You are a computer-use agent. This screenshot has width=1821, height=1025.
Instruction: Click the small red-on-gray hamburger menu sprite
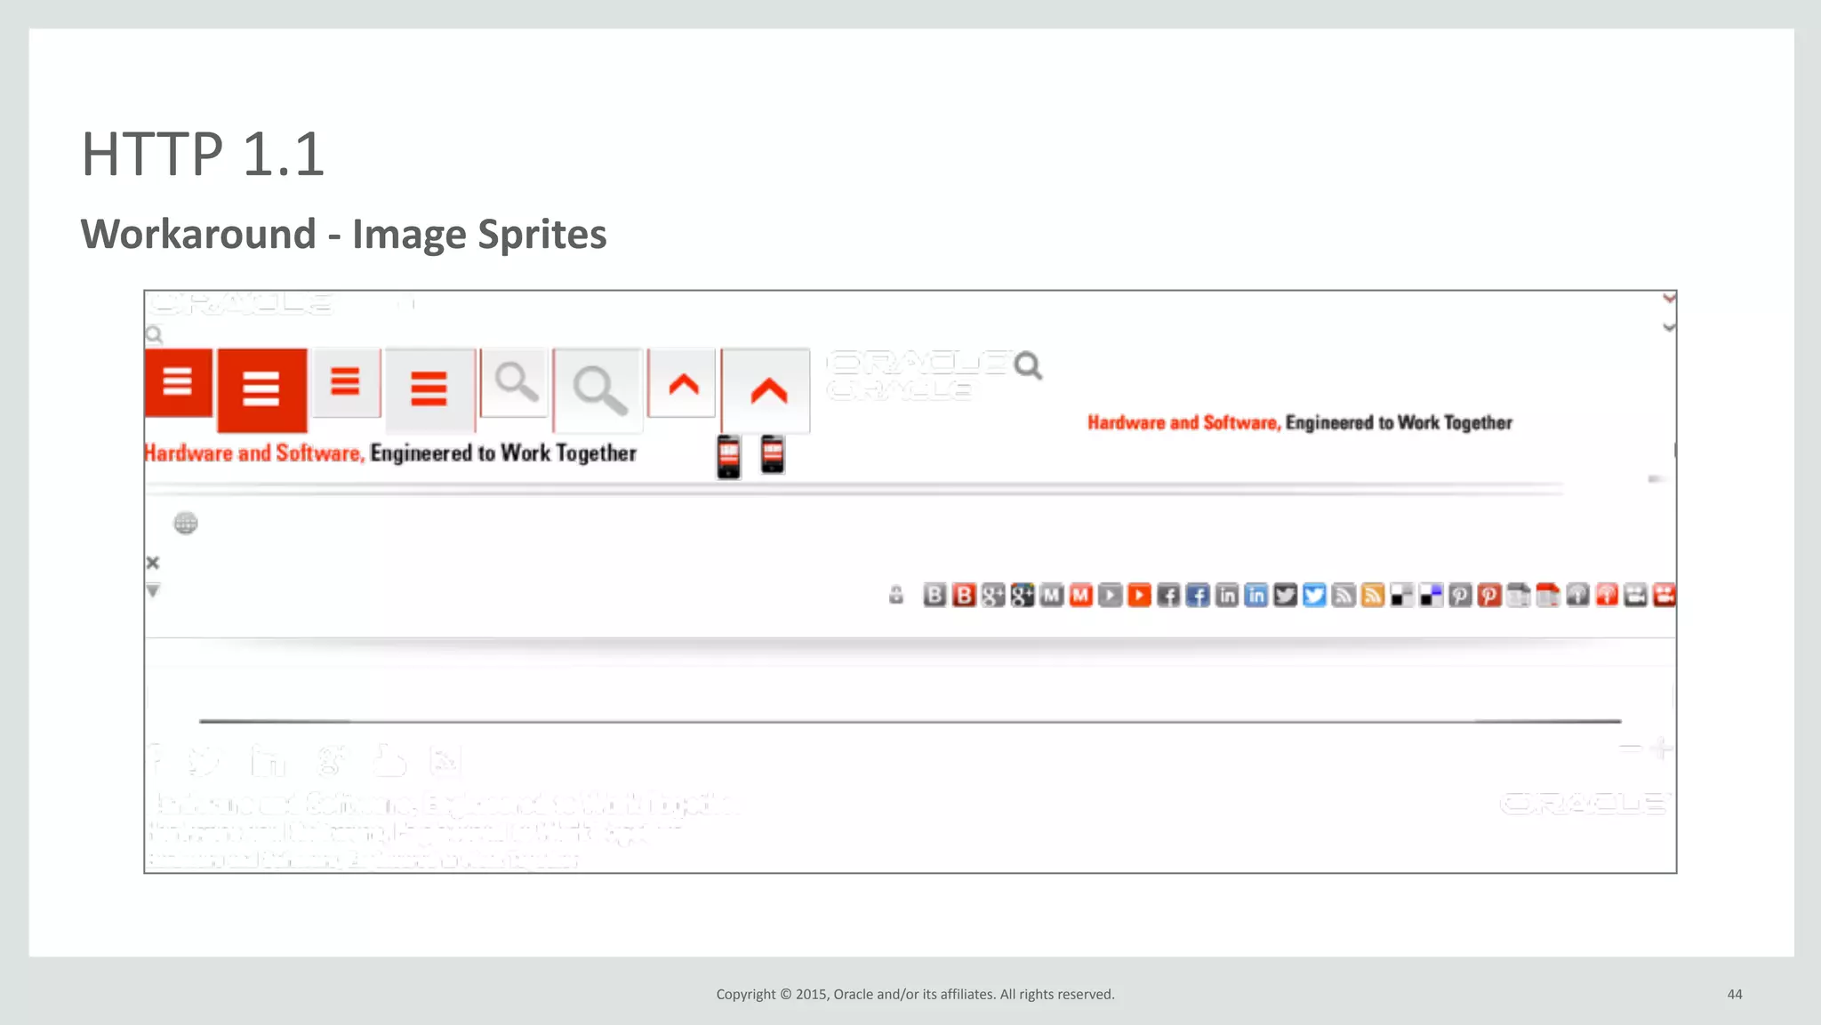pos(346,382)
